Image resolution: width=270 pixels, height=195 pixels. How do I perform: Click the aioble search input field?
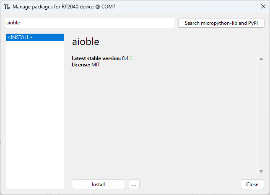pyautogui.click(x=90, y=23)
